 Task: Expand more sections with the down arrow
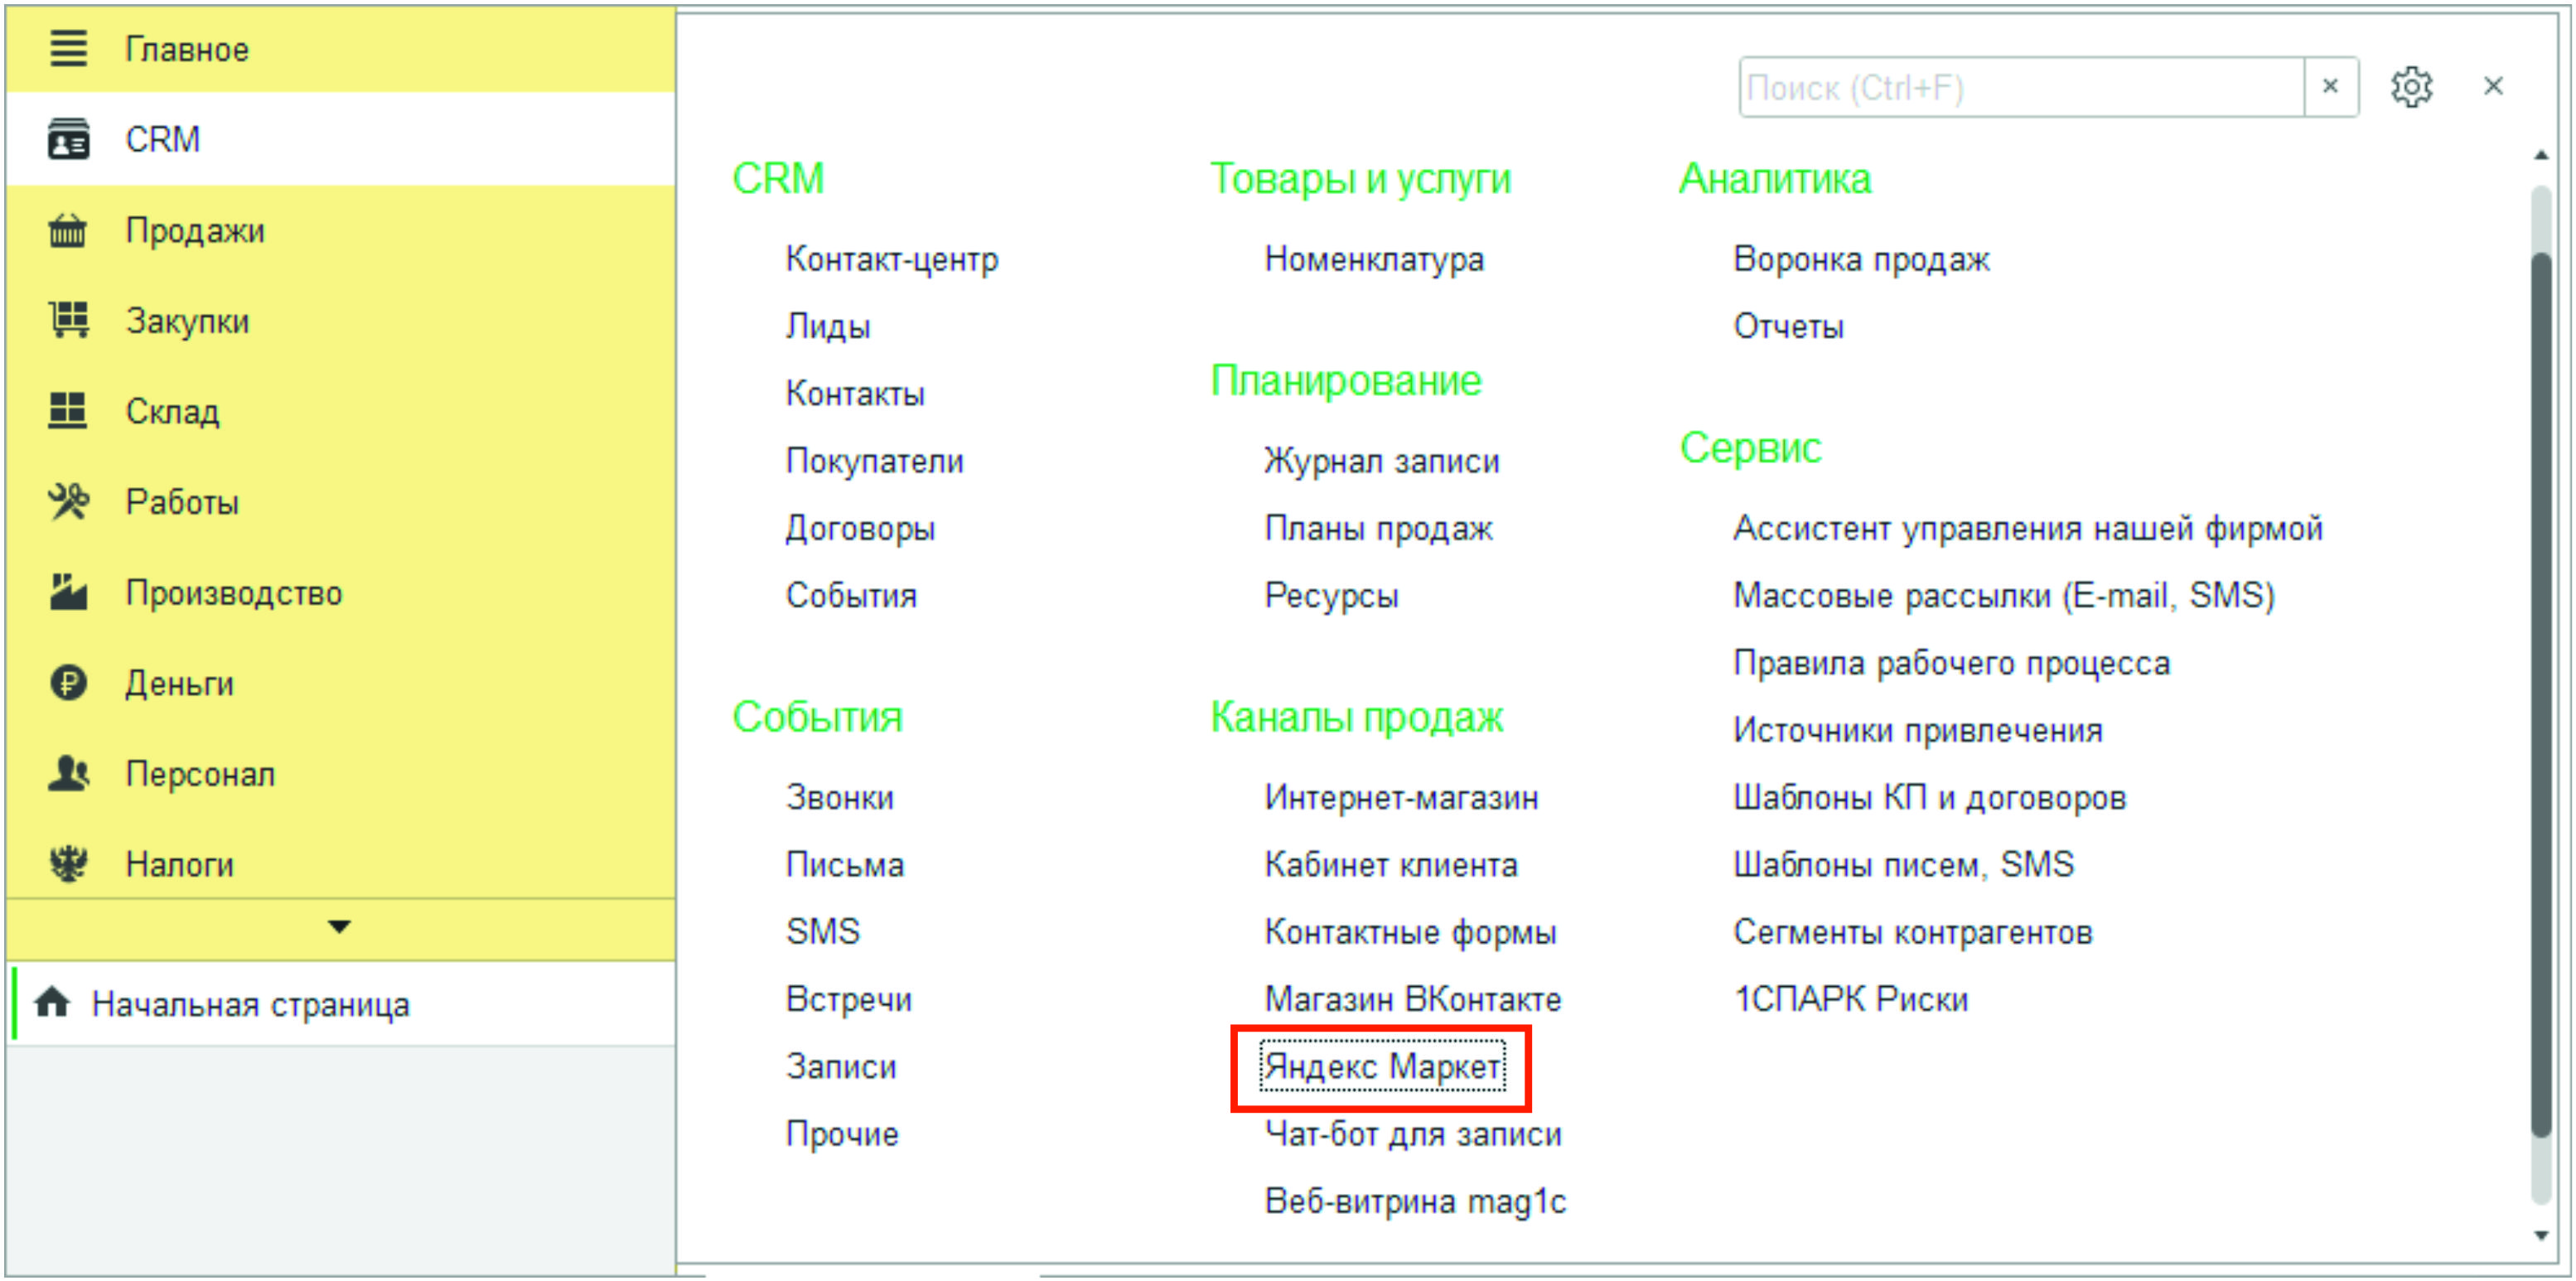tap(339, 927)
